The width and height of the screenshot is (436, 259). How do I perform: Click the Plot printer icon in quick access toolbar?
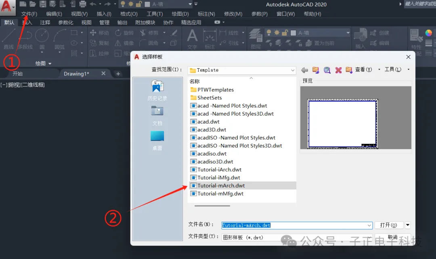click(83, 4)
